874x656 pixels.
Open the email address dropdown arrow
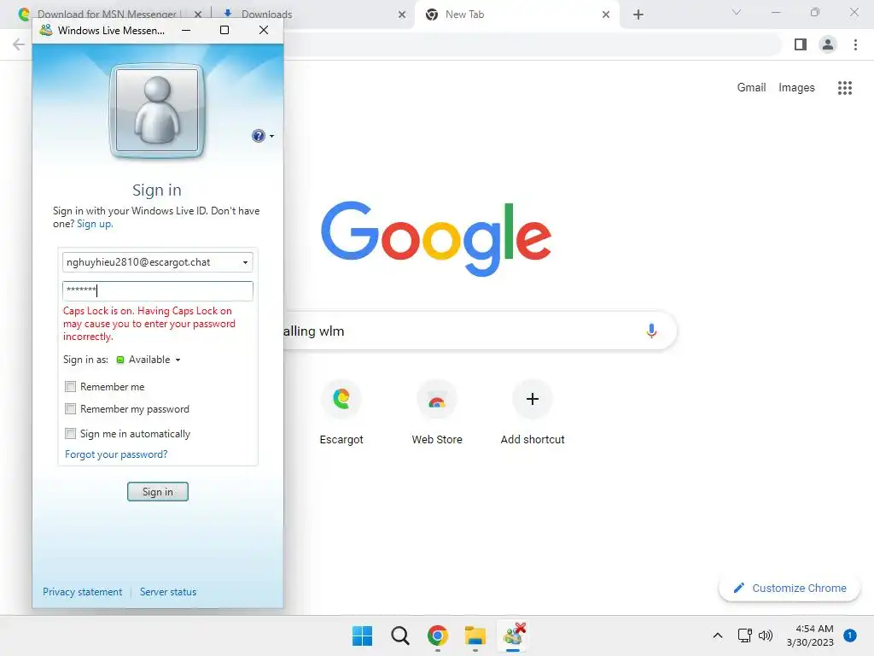pos(245,262)
